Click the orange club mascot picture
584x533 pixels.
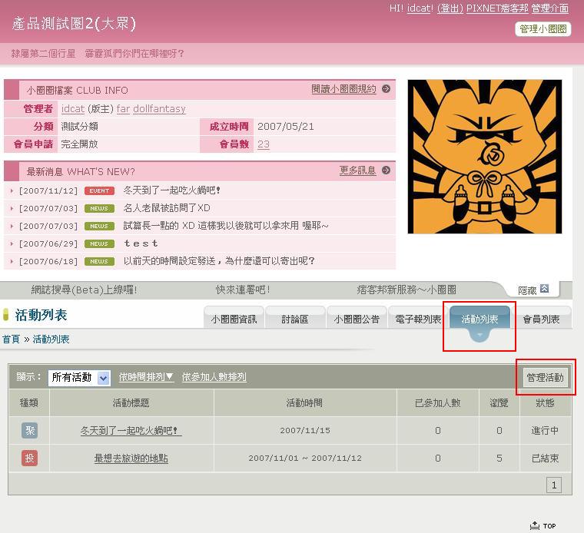485,157
